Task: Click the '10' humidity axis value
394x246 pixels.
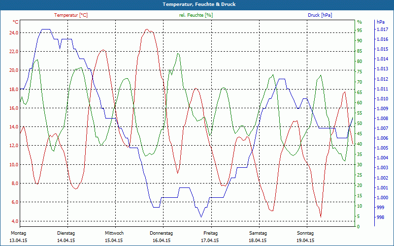Action: pos(360,206)
